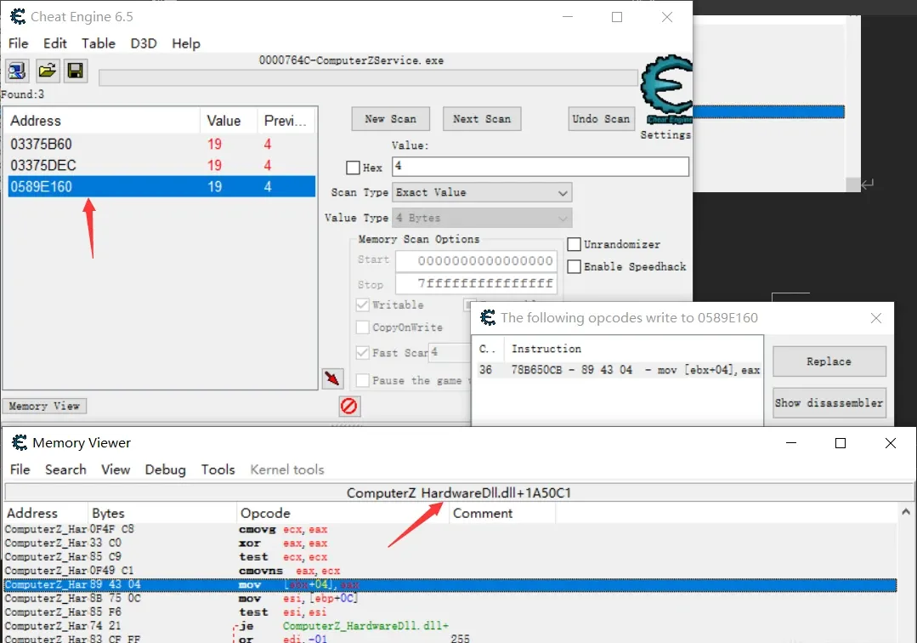Click the Show disassembler button
917x643 pixels.
(x=829, y=402)
